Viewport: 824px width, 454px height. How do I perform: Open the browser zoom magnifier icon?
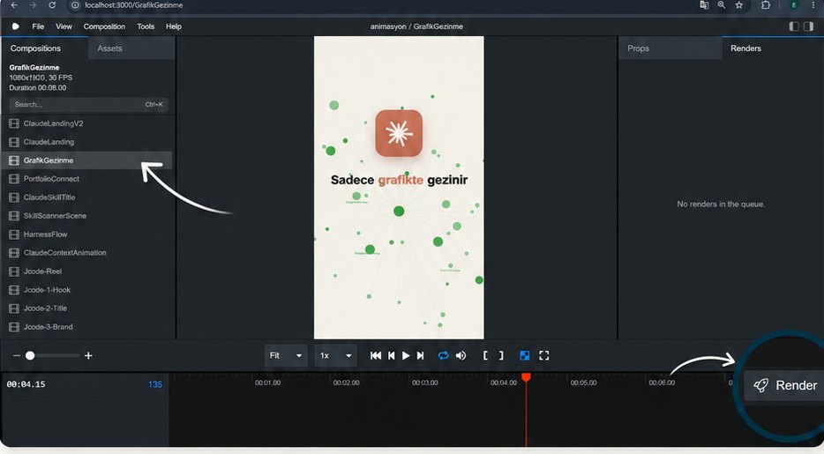coord(722,4)
